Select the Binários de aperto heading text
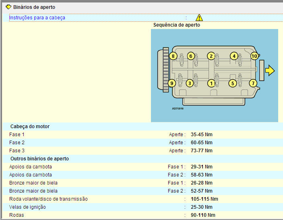The height and width of the screenshot is (220, 283). (x=34, y=7)
